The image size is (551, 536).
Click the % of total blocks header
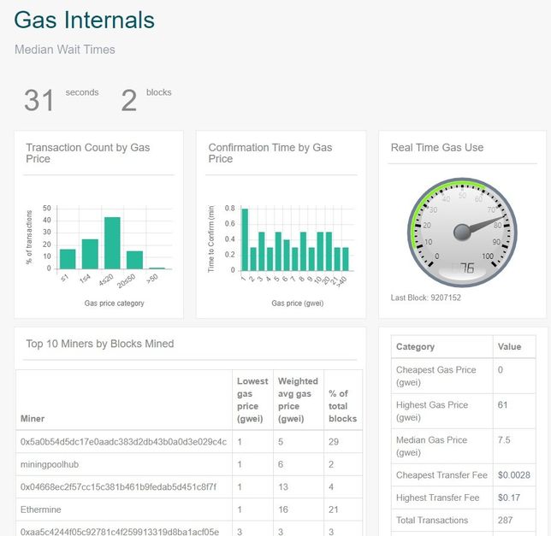[342, 406]
